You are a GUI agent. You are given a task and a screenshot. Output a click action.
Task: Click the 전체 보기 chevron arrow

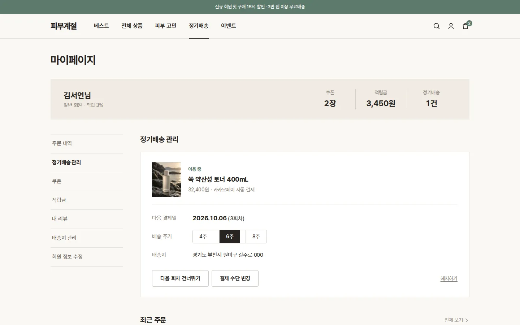click(x=467, y=320)
